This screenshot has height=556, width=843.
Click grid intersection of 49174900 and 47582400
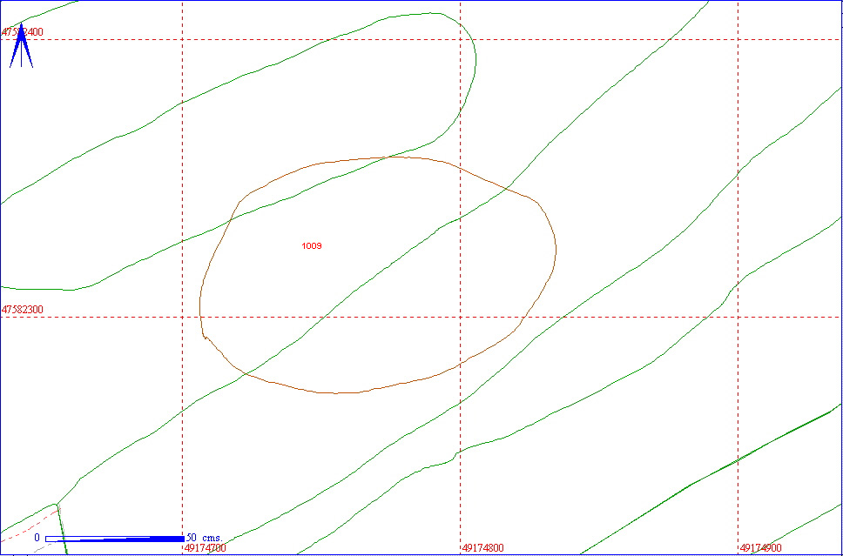738,39
